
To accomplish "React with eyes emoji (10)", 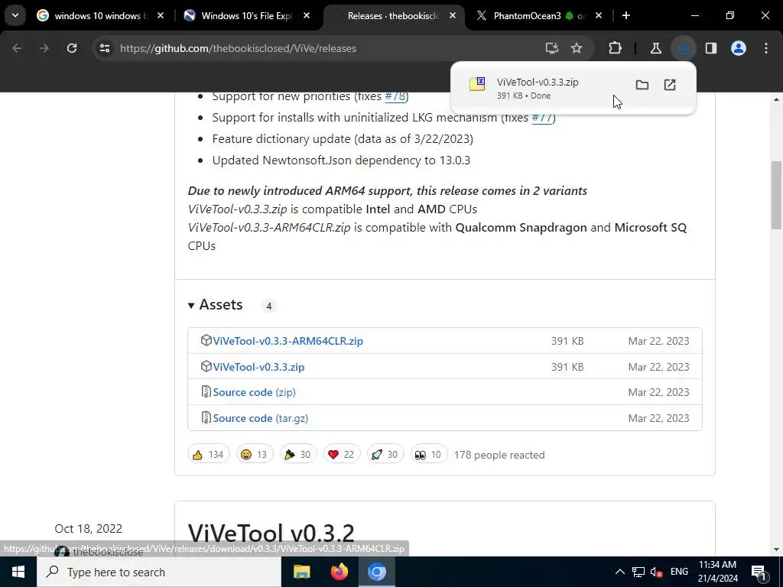I will pyautogui.click(x=428, y=454).
